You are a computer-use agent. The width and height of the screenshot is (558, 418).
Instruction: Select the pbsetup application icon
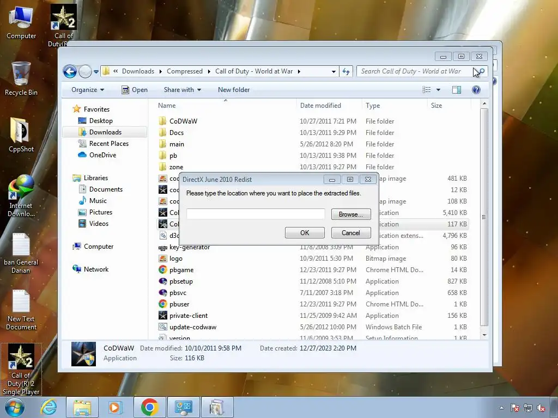[162, 281]
